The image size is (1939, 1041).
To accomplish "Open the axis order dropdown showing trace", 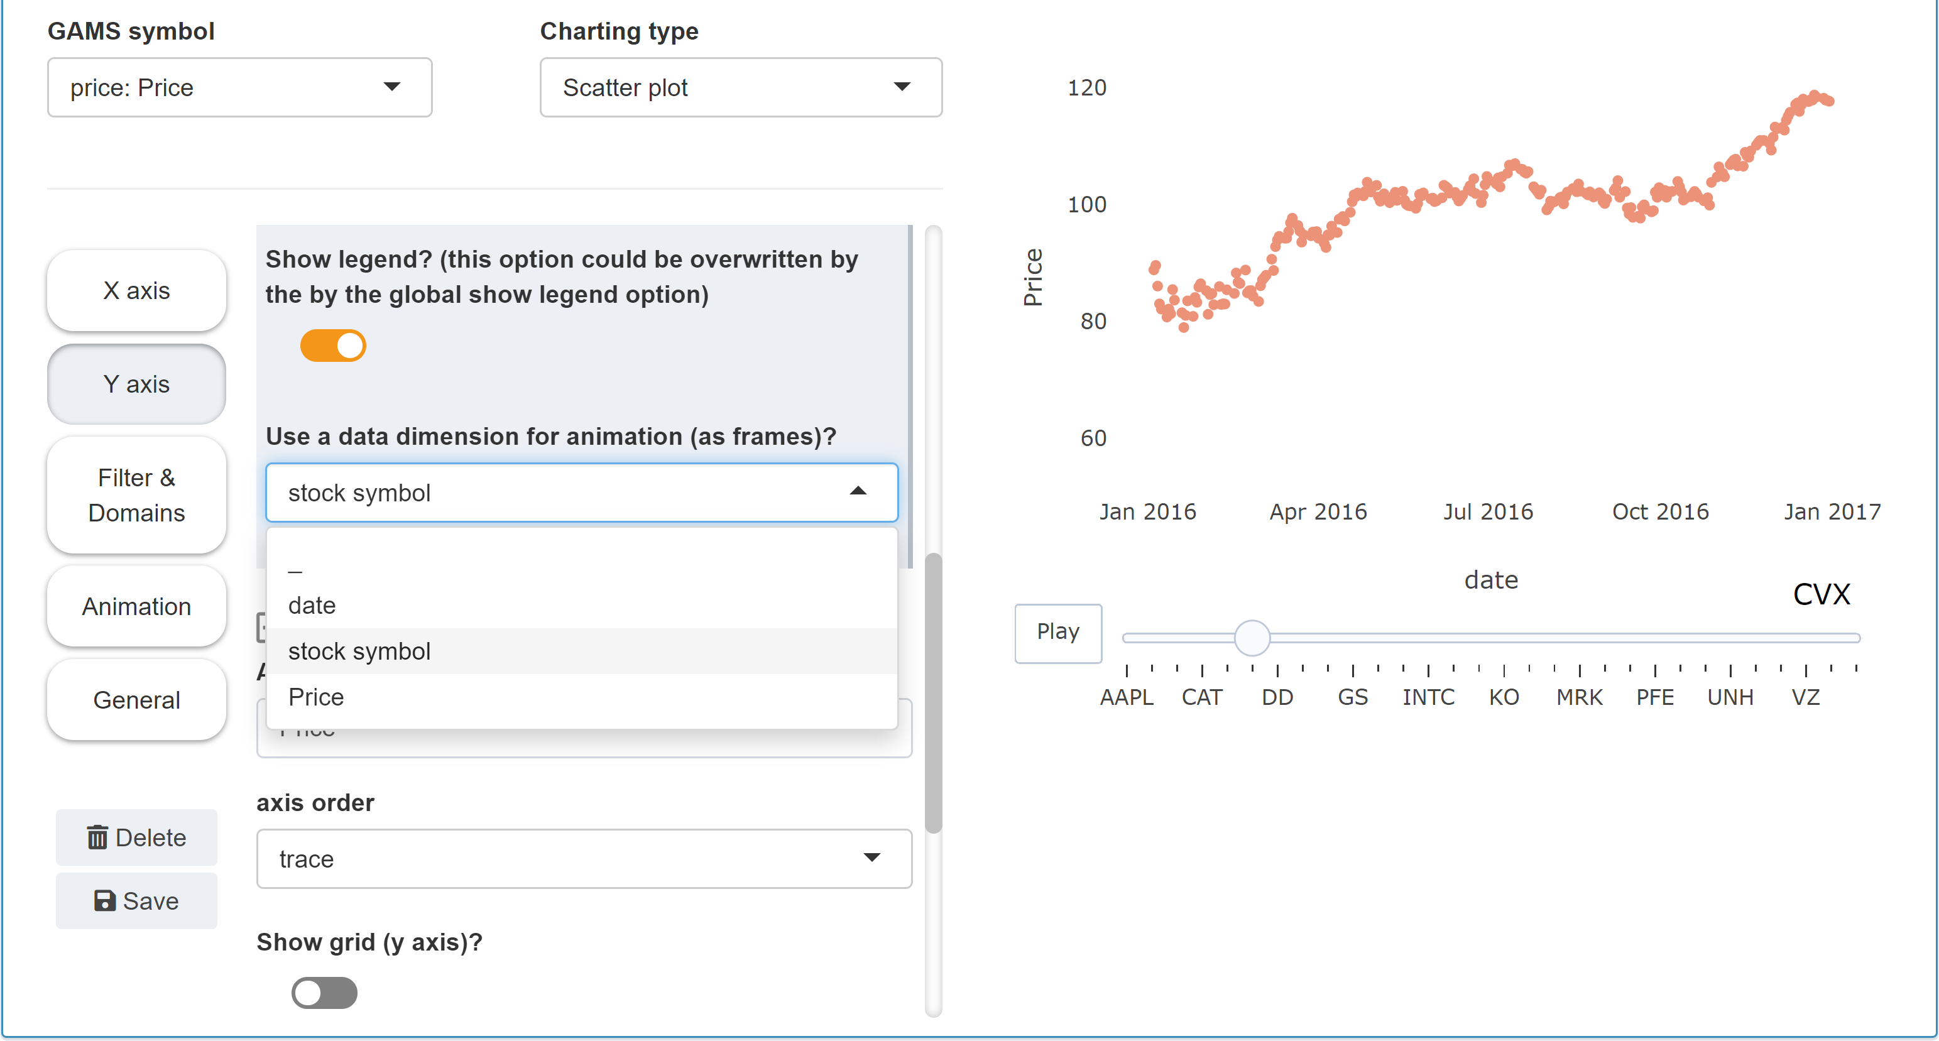I will tap(584, 858).
